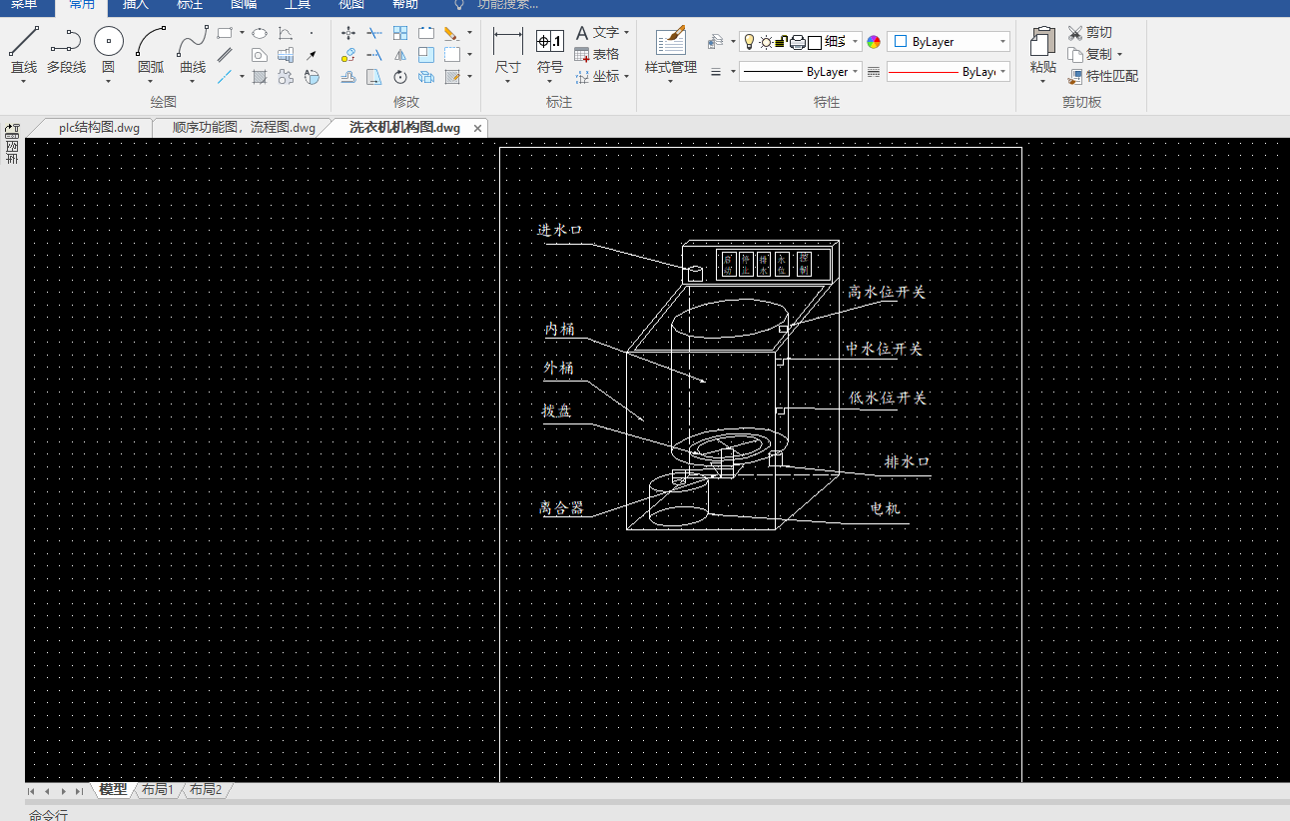Click the 表格 table button

(x=597, y=55)
